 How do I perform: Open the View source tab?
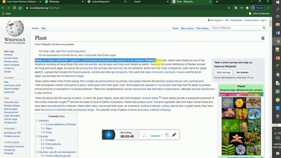187,28
